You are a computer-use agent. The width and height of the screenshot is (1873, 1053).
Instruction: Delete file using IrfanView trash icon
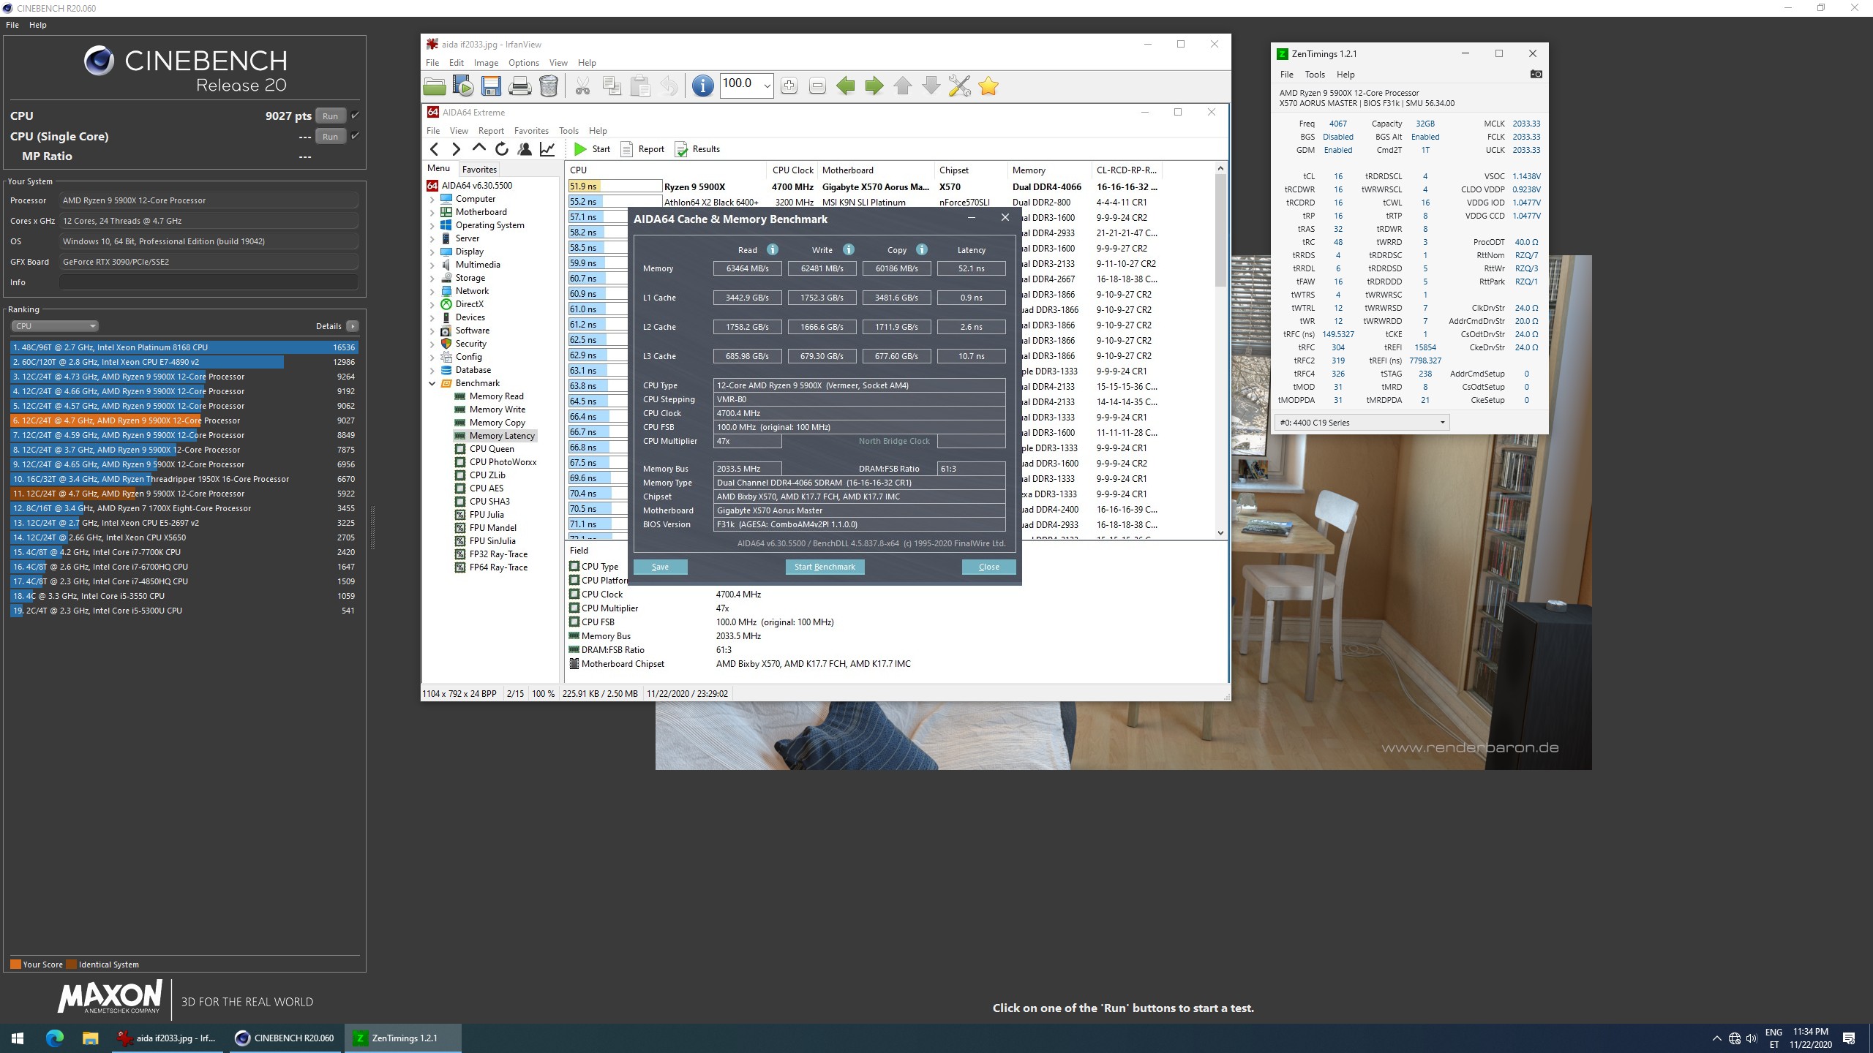pos(549,86)
